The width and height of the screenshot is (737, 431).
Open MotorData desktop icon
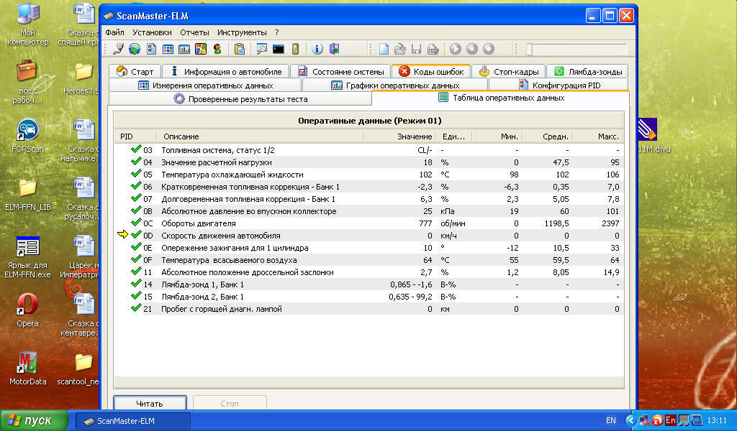tap(27, 369)
